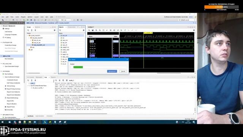Save the waveform configuration
Viewport: 243px width, 137px height.
click(93, 30)
